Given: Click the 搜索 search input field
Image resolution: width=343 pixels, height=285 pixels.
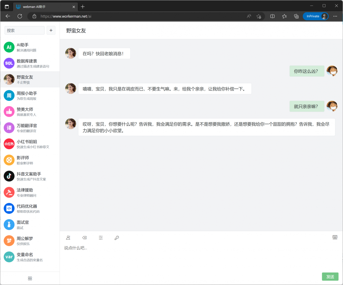Looking at the screenshot, I should coord(25,30).
